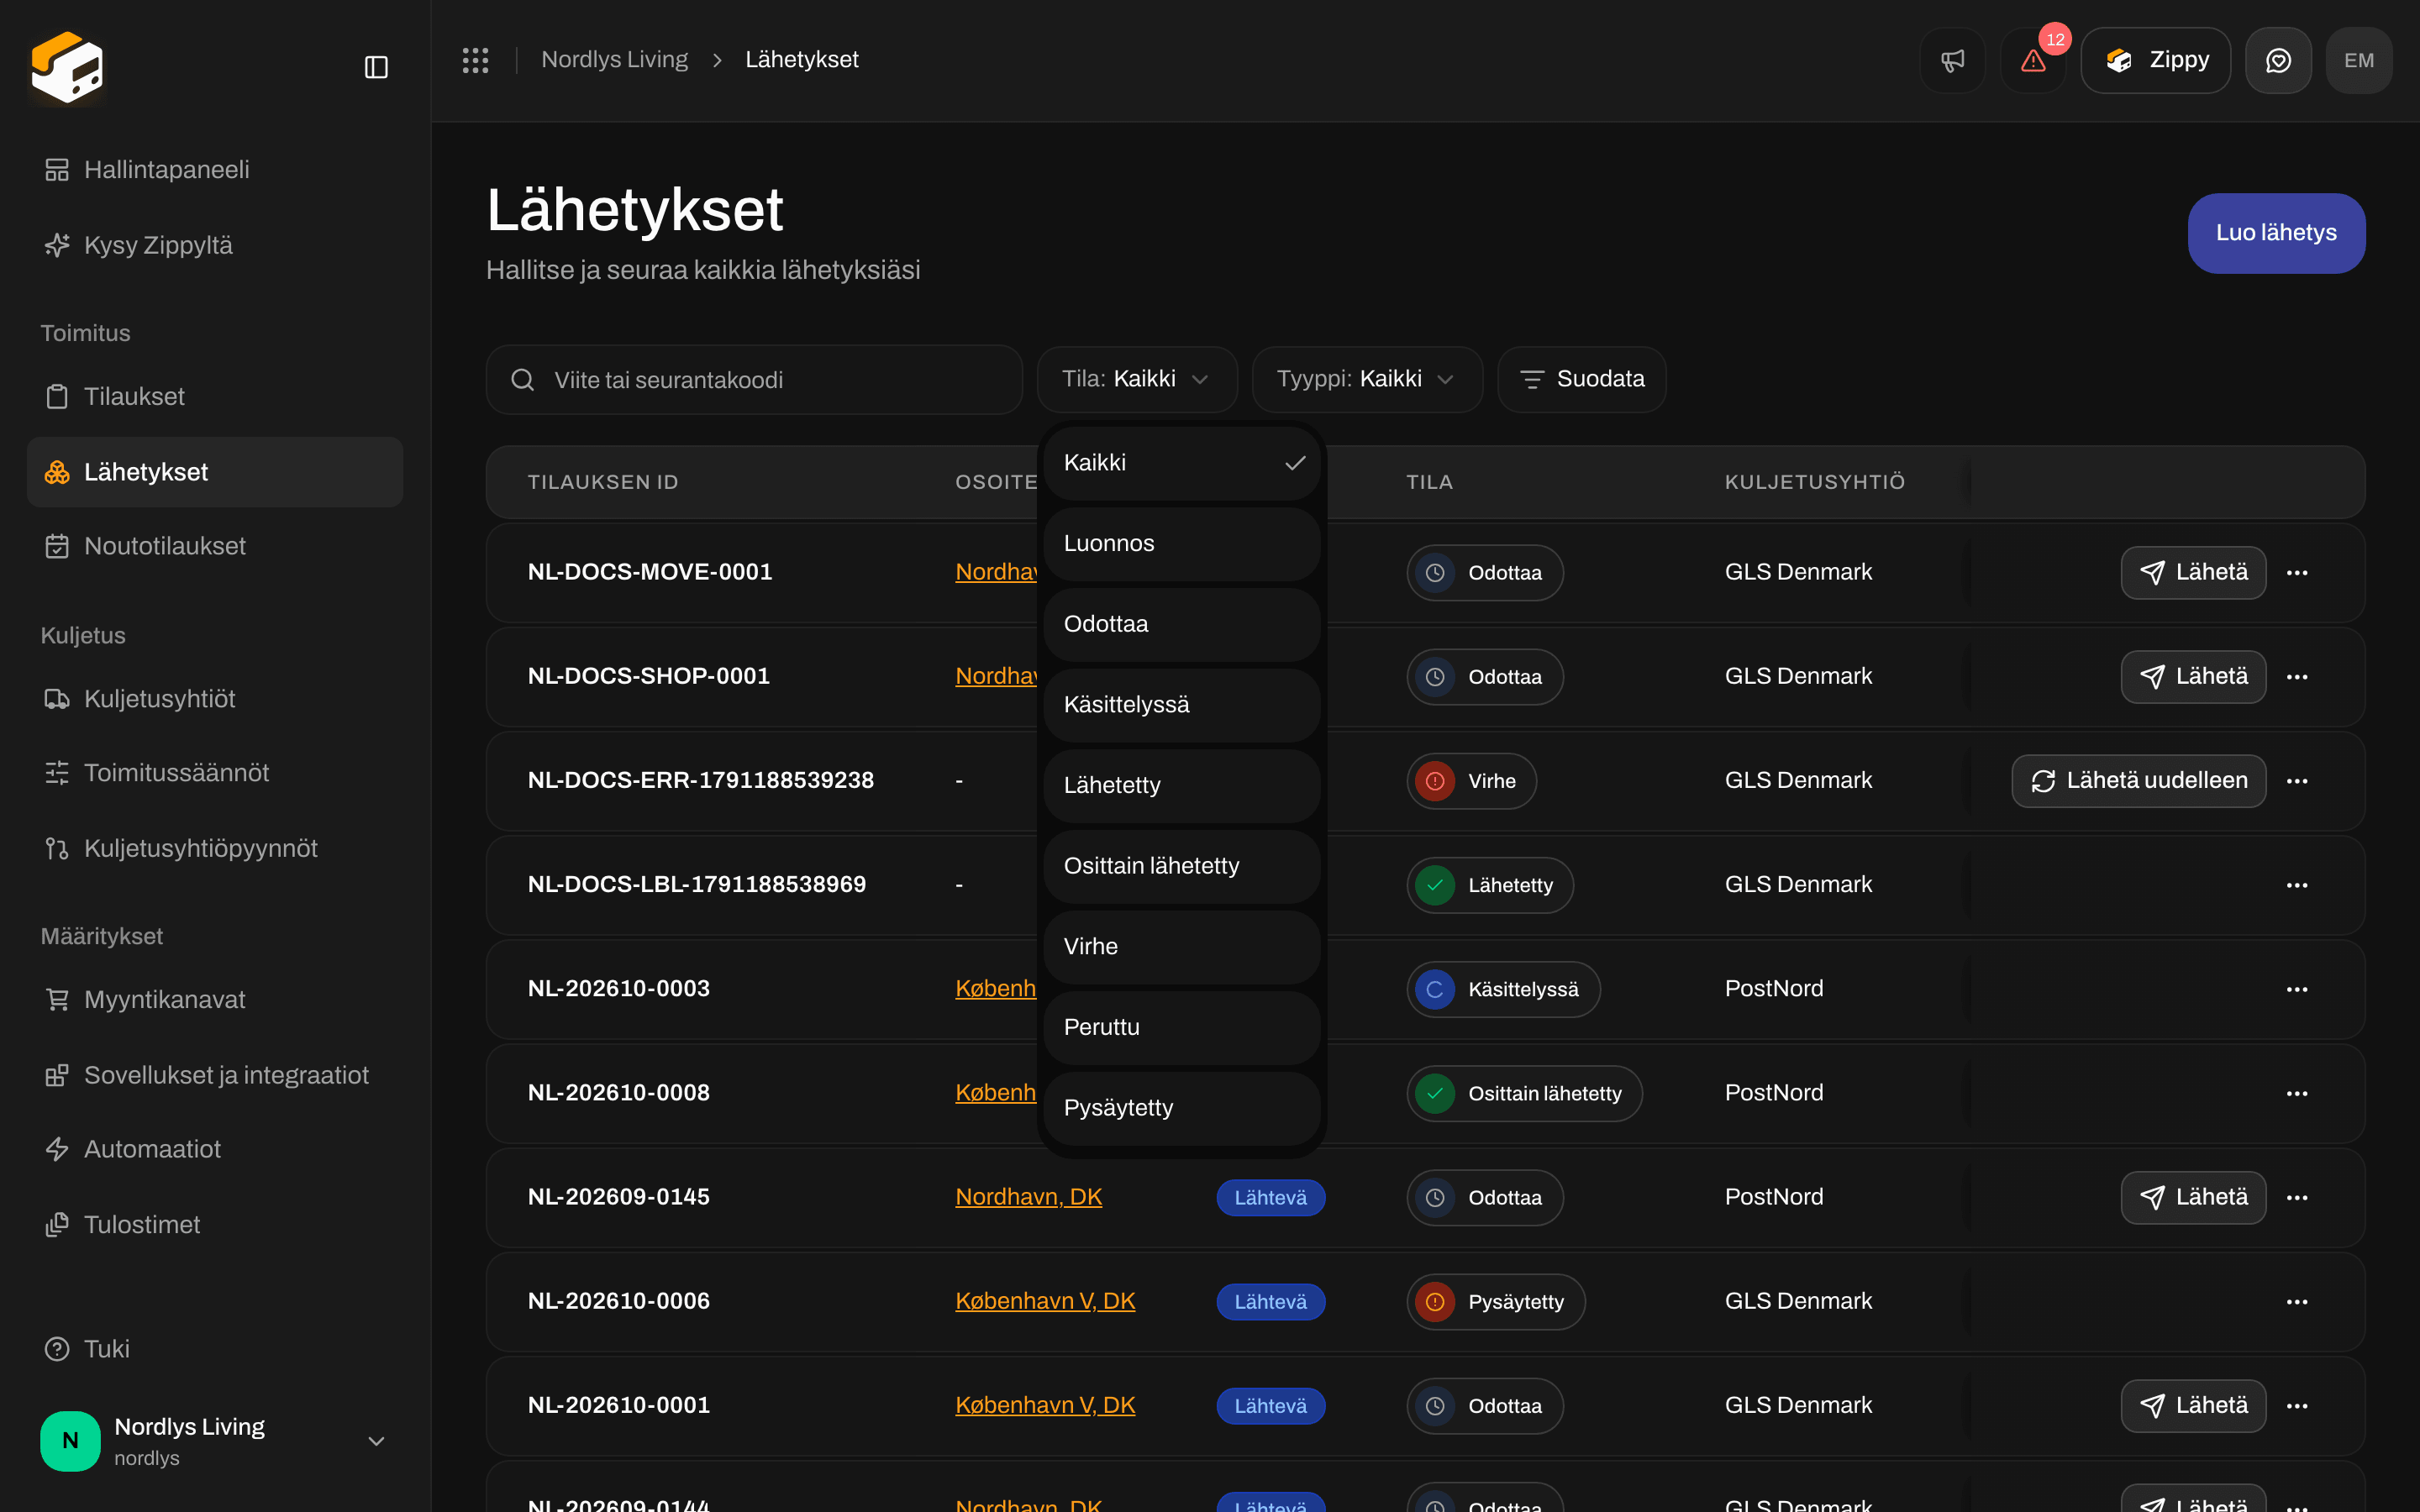
Task: Open the apps grid icon
Action: [x=475, y=60]
